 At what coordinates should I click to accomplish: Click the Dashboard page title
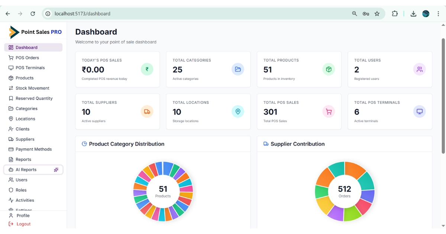[96, 32]
